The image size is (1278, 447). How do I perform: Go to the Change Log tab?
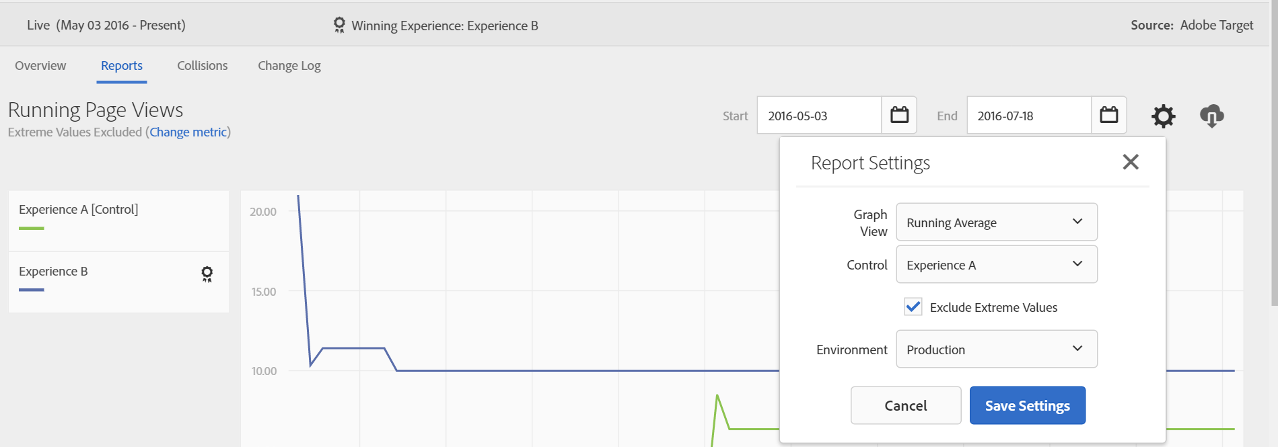point(289,66)
